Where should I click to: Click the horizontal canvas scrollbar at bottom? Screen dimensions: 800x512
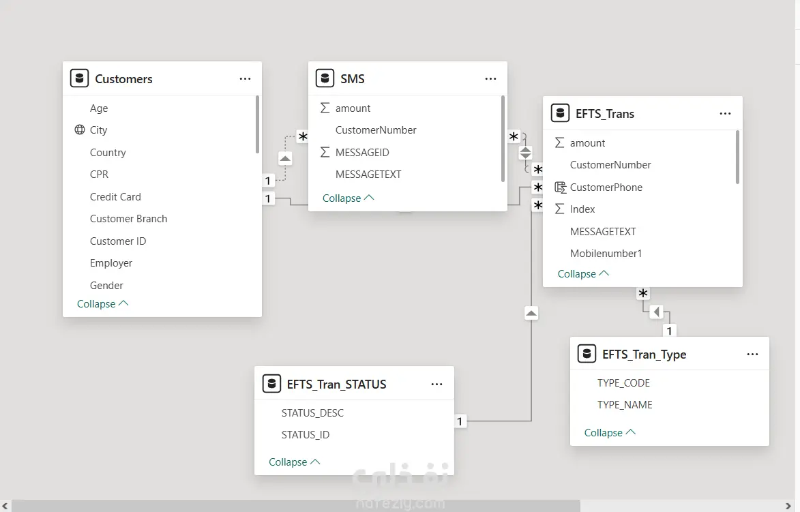(x=293, y=505)
